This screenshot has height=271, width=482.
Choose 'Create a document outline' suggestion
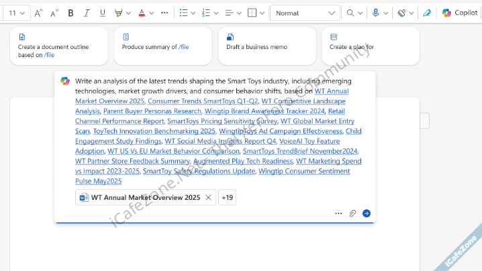point(59,46)
